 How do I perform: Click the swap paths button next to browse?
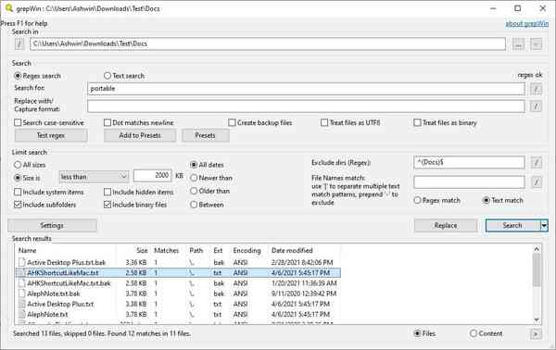(x=537, y=44)
